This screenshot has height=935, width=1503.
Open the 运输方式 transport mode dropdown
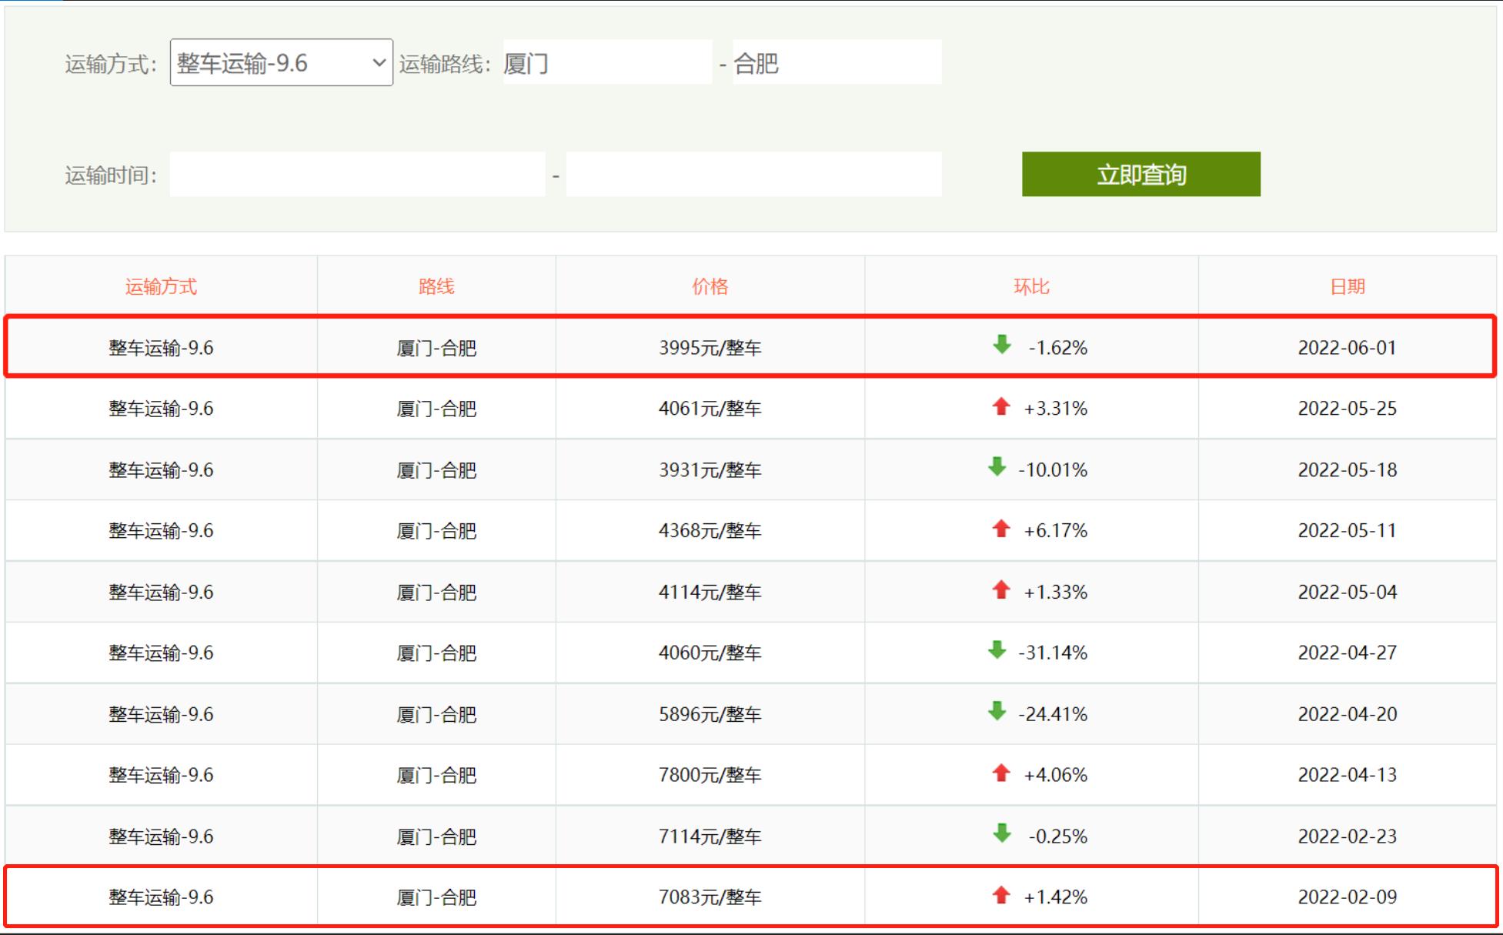point(281,64)
